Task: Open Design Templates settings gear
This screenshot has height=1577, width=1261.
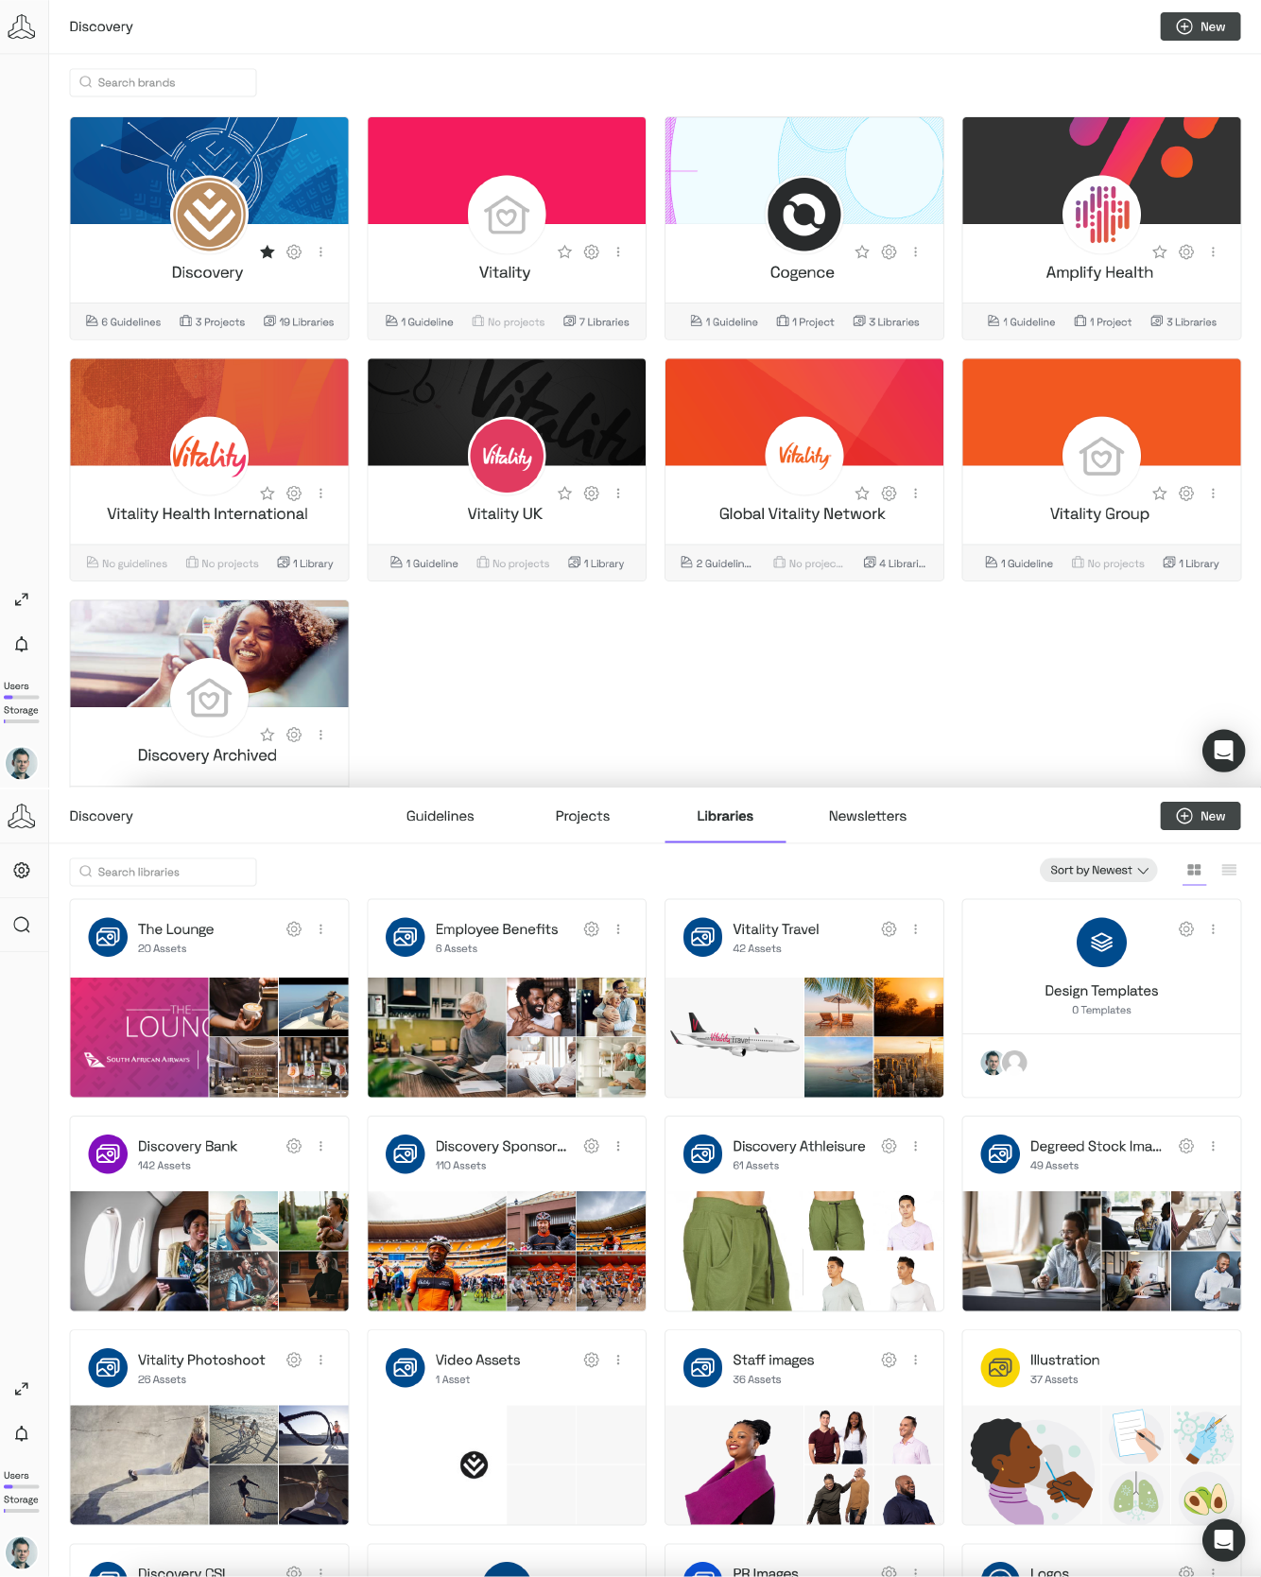Action: point(1186,929)
